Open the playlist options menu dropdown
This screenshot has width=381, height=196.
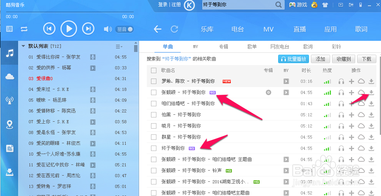click(x=119, y=46)
